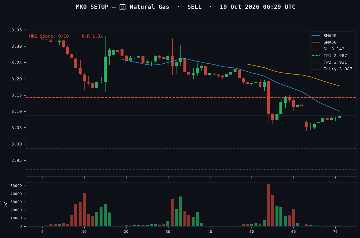The height and width of the screenshot is (238, 360).
Task: Click the 3.10 price axis label
Action: pos(16,111)
